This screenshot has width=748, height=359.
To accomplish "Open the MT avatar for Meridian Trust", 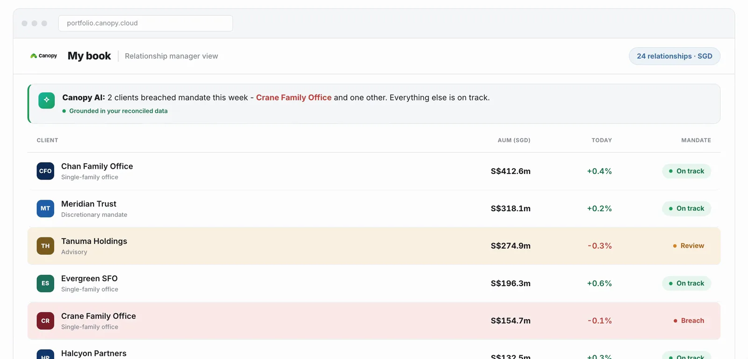I will [x=45, y=208].
